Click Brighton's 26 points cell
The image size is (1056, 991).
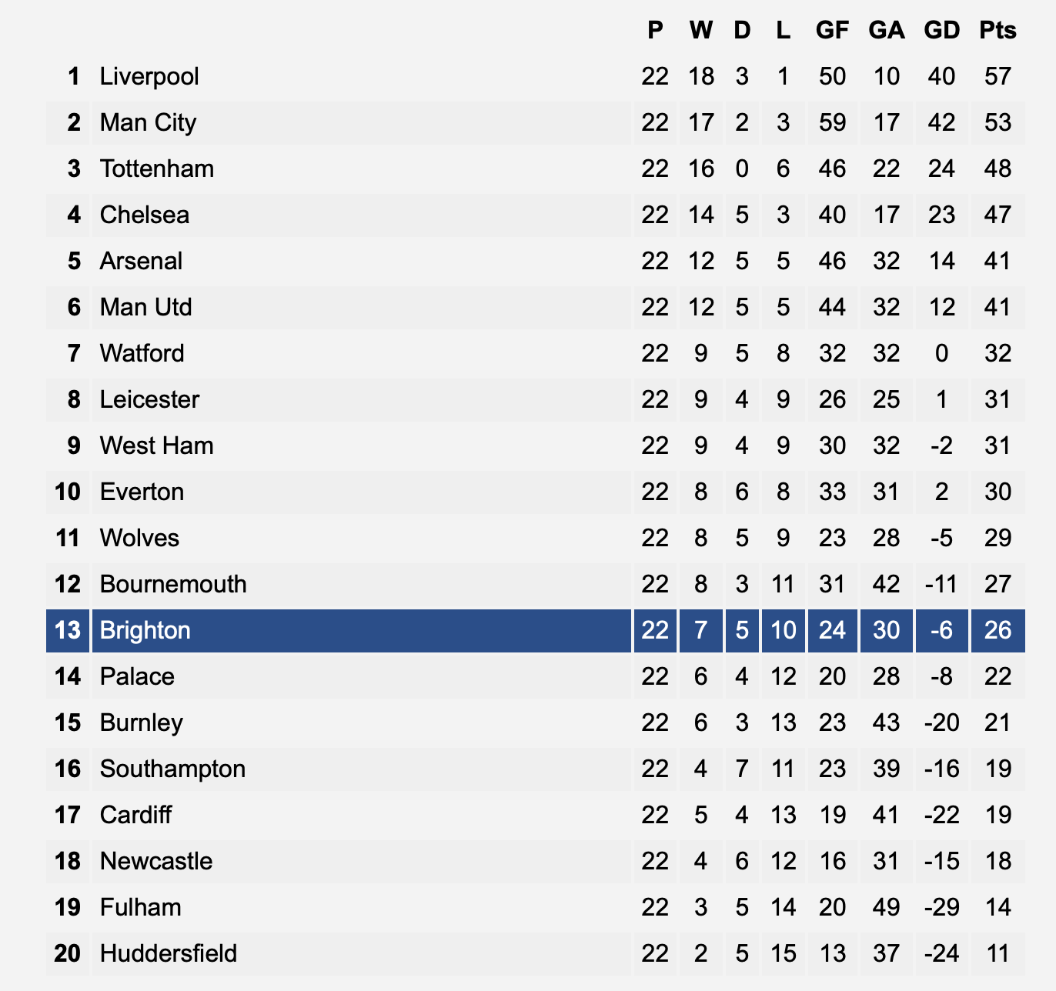point(998,630)
